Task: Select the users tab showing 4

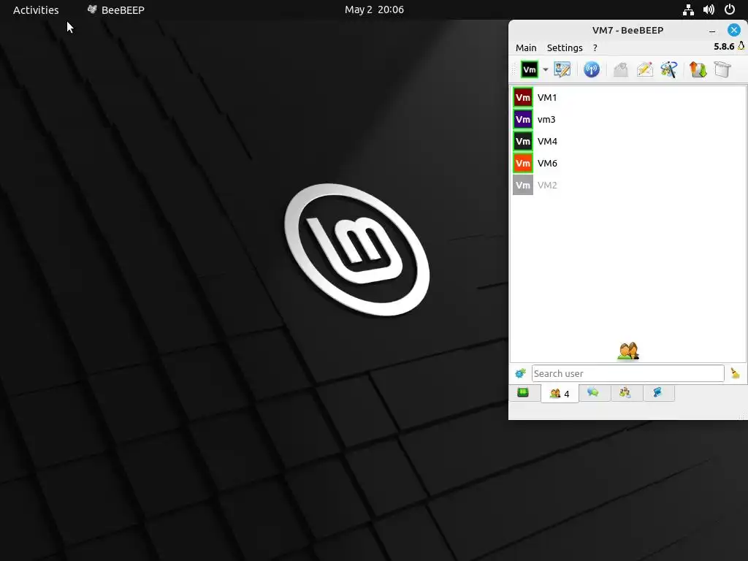Action: (560, 394)
